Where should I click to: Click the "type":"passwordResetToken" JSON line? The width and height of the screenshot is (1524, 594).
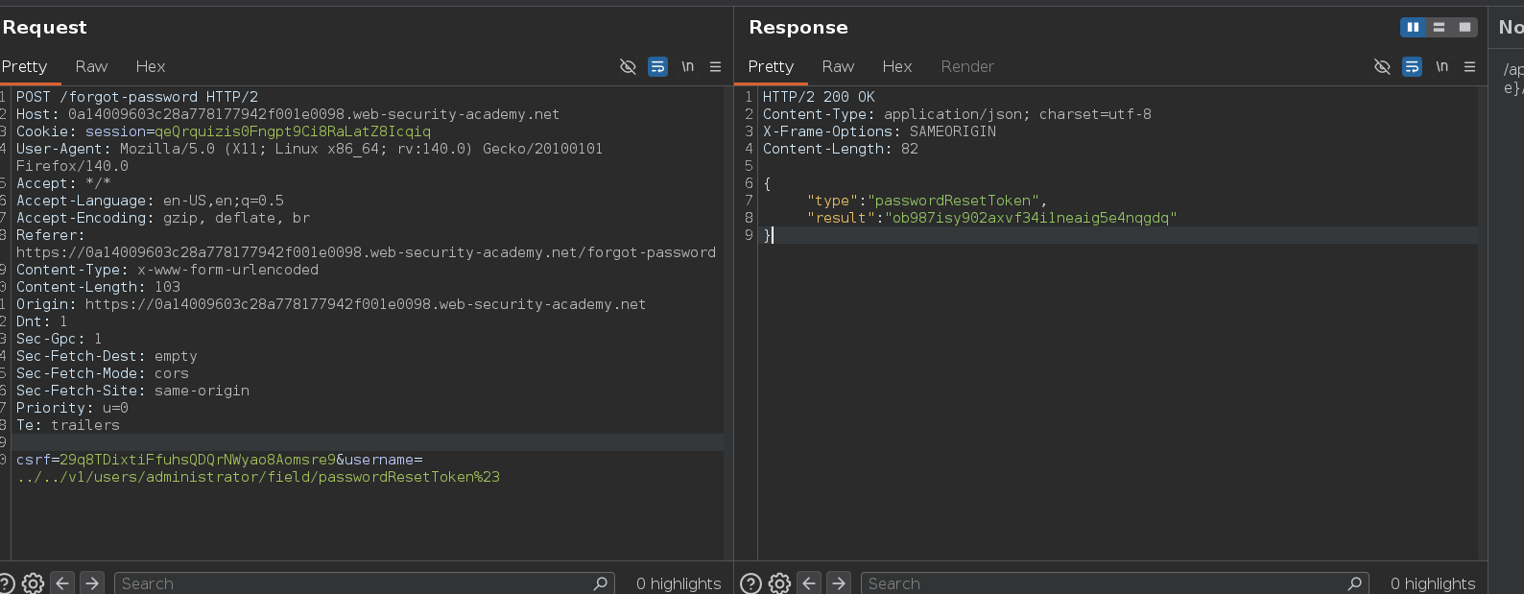click(927, 201)
